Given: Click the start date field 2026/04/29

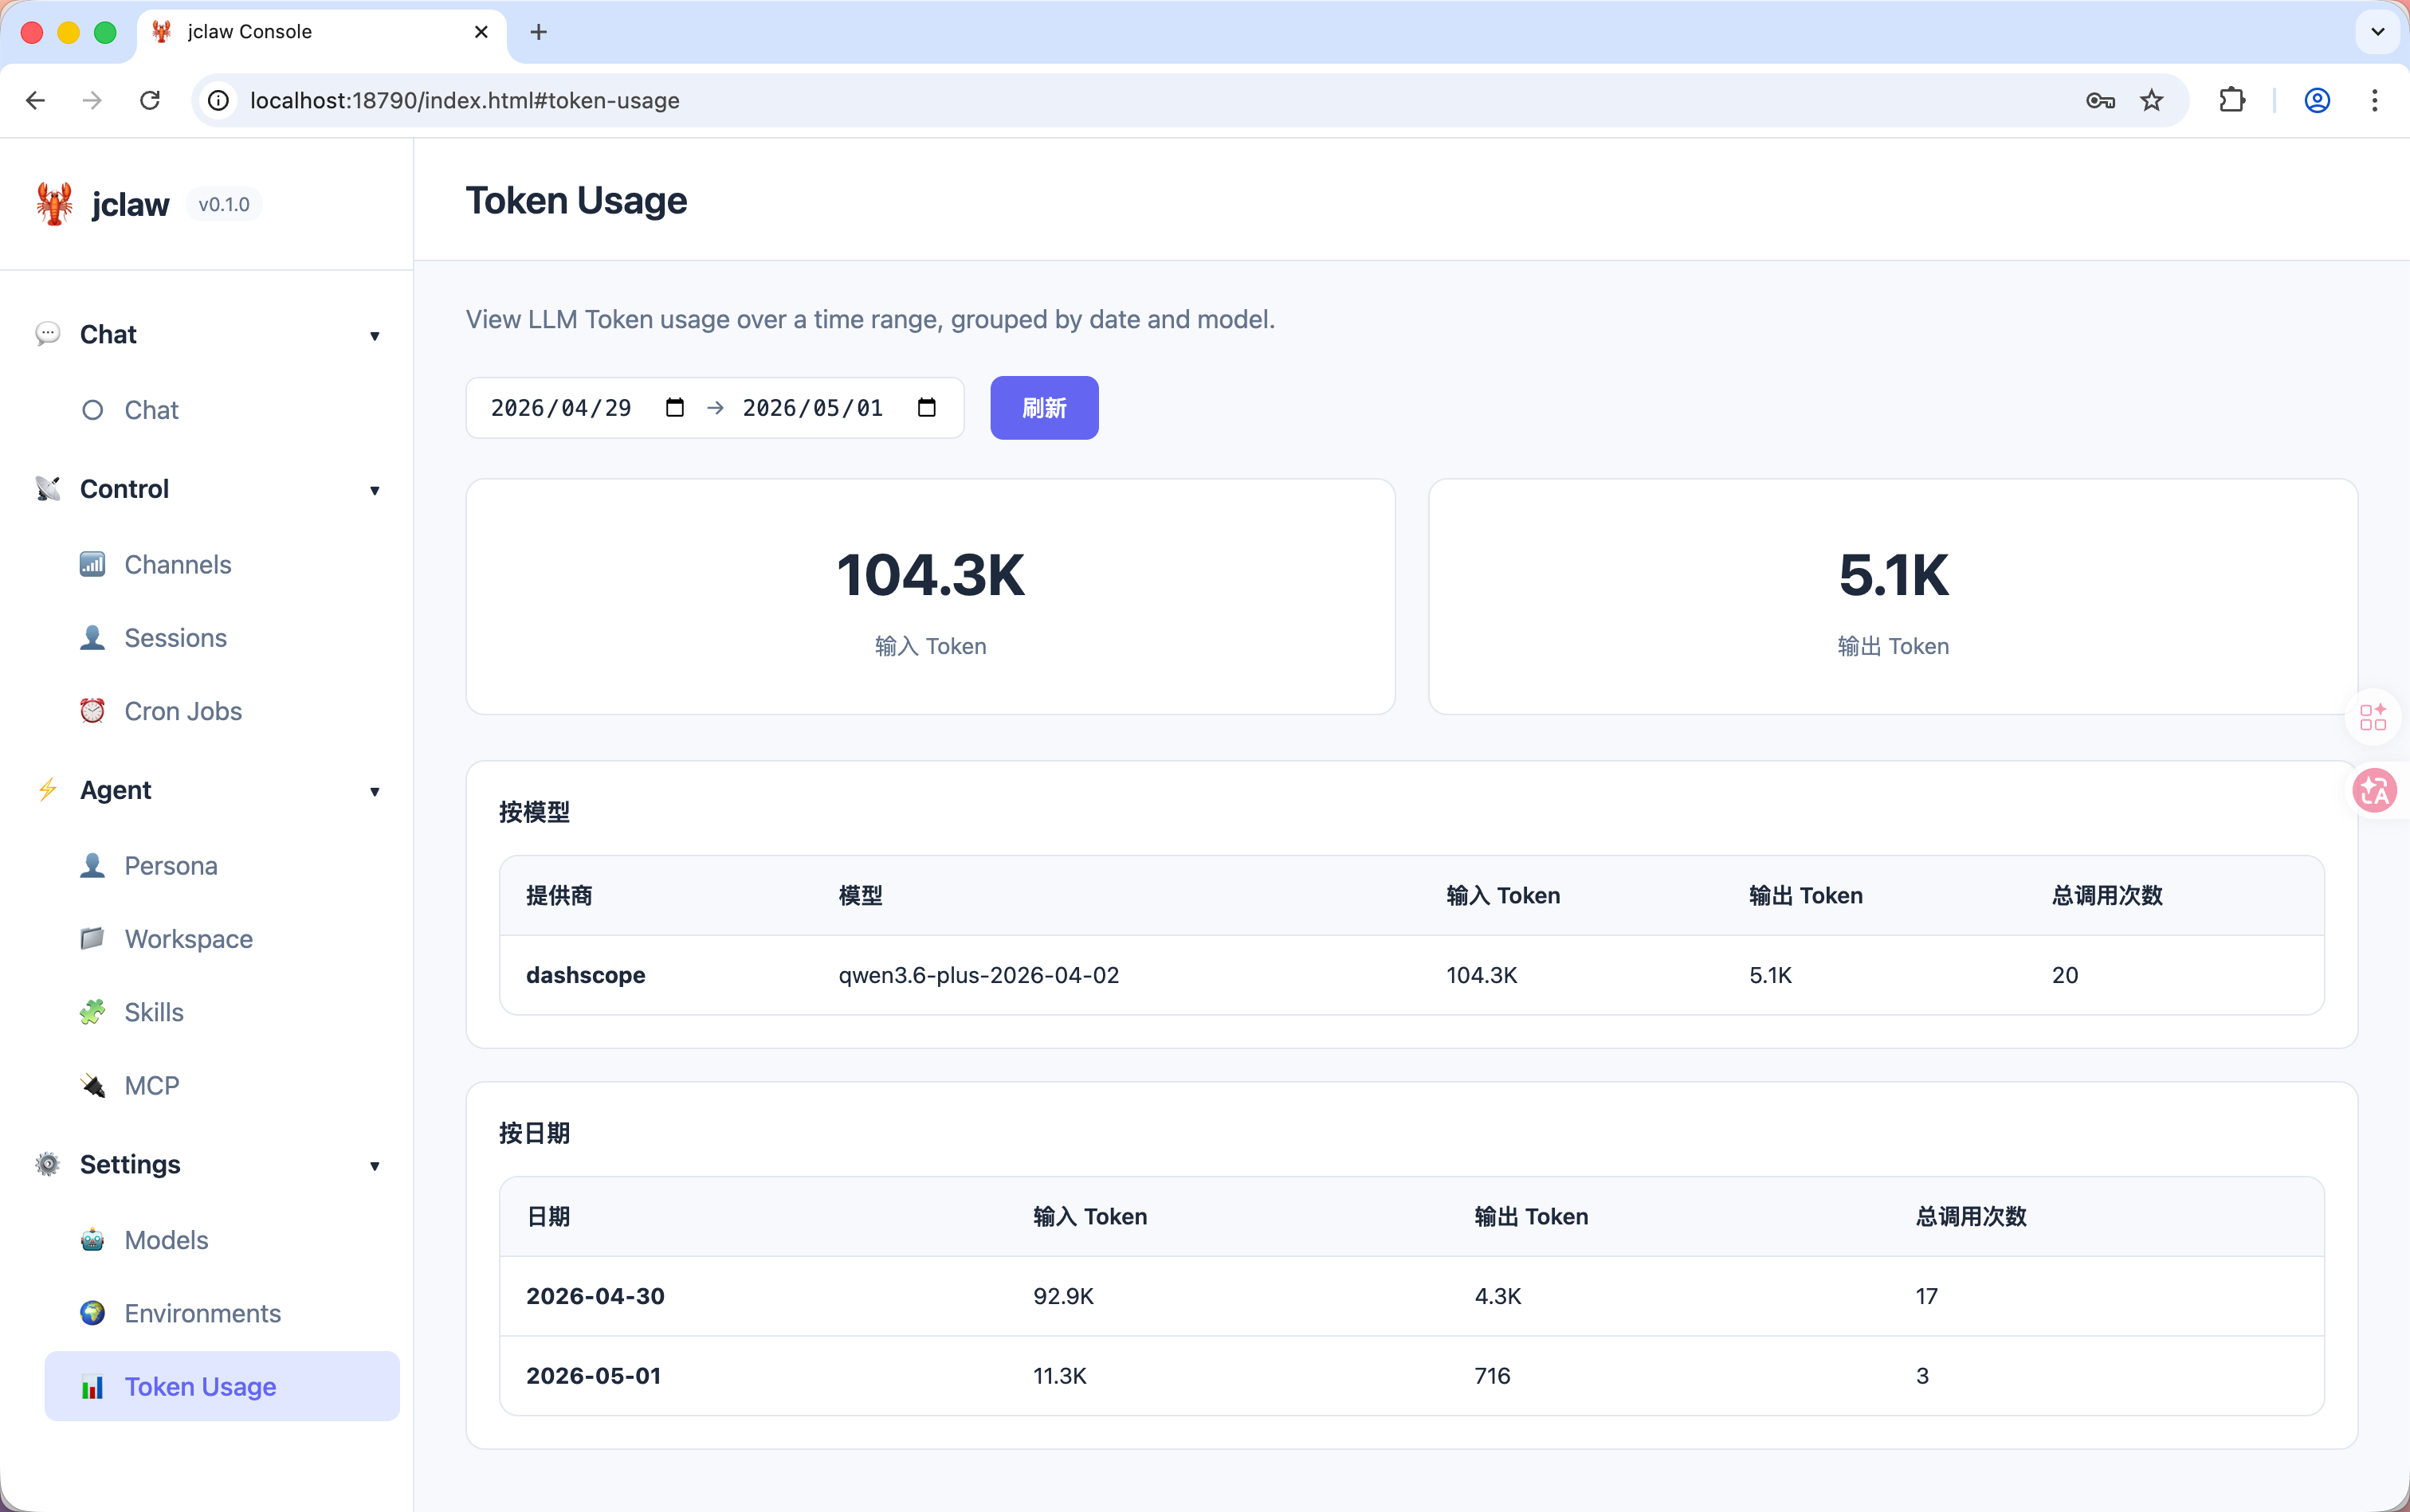Looking at the screenshot, I should [588, 407].
